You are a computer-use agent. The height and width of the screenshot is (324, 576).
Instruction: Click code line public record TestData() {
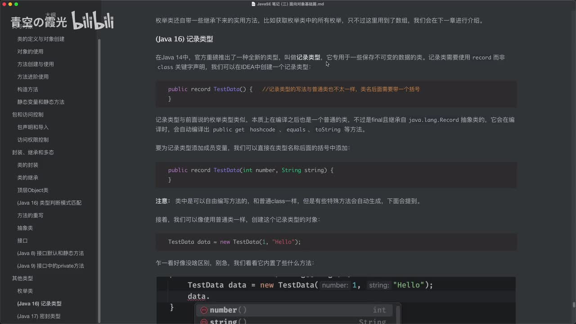click(x=210, y=89)
